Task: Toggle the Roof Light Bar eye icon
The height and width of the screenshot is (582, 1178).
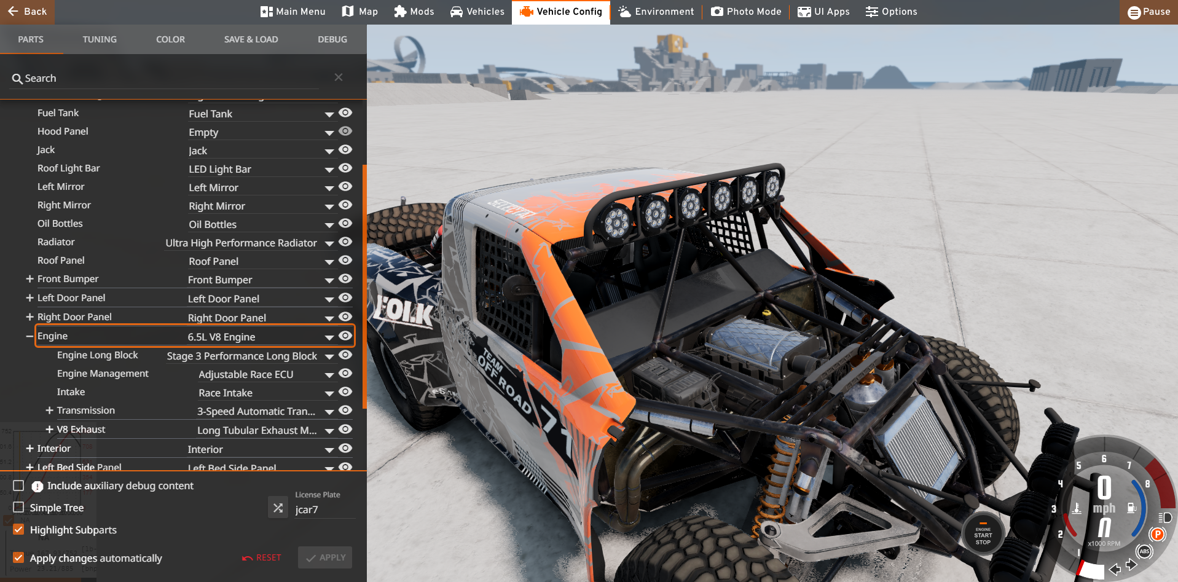Action: click(345, 168)
